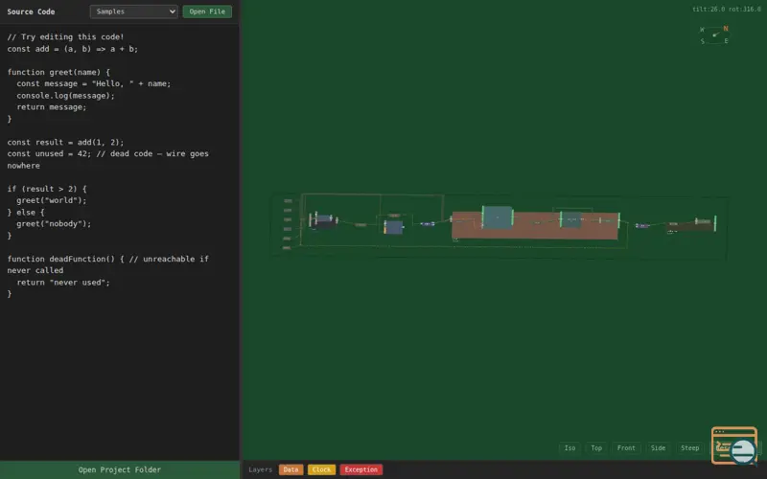Click the "const add = (a, b)" line
The height and width of the screenshot is (479, 767).
point(73,49)
